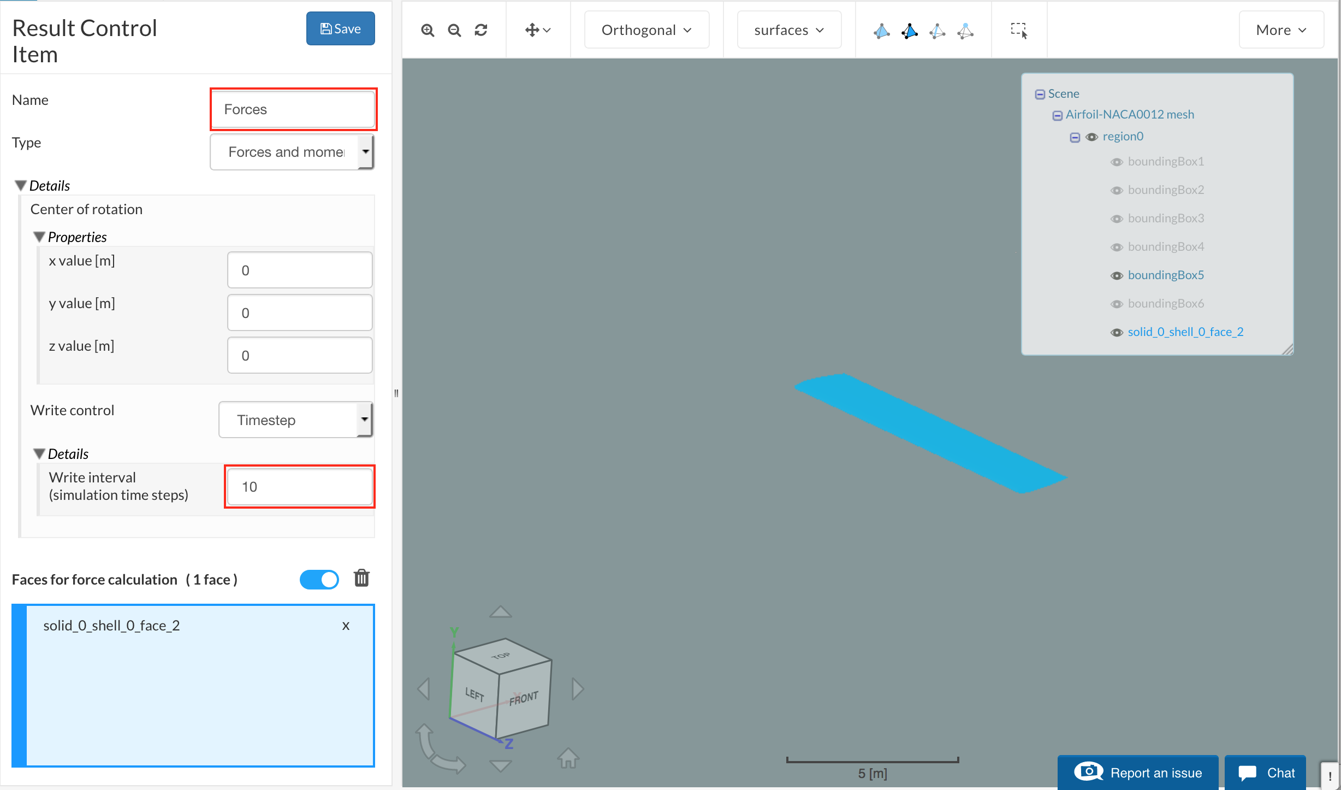This screenshot has width=1341, height=790.
Task: Click the Report an issue button
Action: 1138,773
